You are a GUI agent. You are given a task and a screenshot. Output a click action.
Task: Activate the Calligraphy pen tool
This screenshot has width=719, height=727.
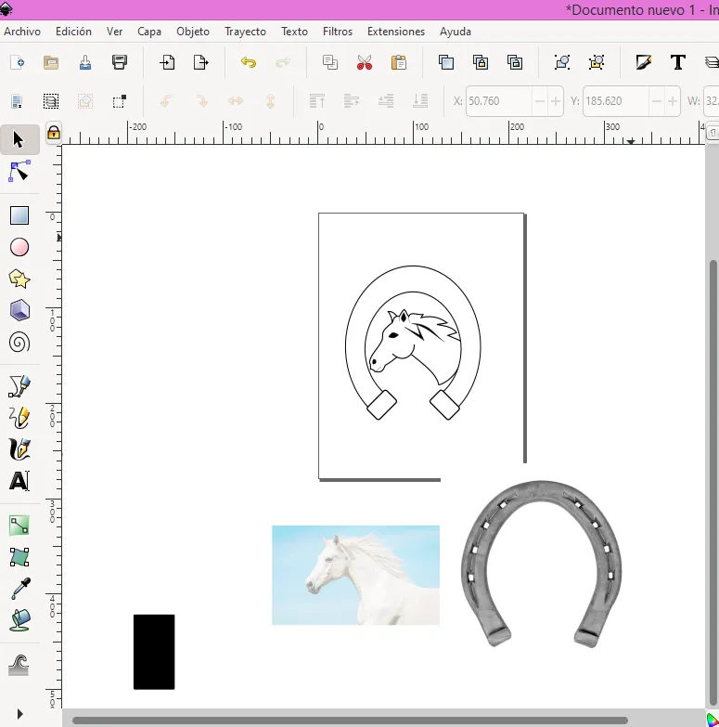click(19, 449)
